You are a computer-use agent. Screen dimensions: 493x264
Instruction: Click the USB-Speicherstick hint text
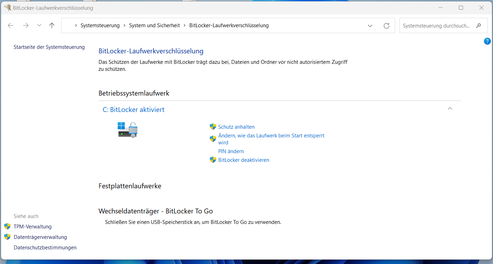(x=193, y=222)
